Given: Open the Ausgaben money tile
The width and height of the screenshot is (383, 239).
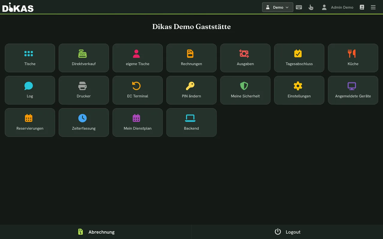Looking at the screenshot, I should click(x=245, y=58).
